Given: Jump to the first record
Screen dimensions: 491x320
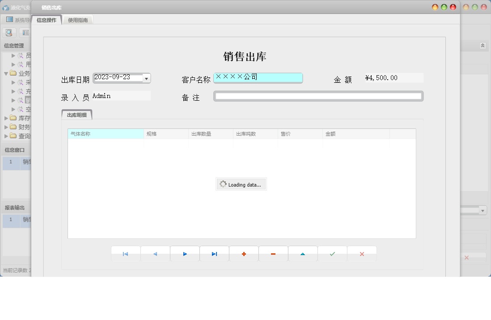Looking at the screenshot, I should (x=125, y=253).
